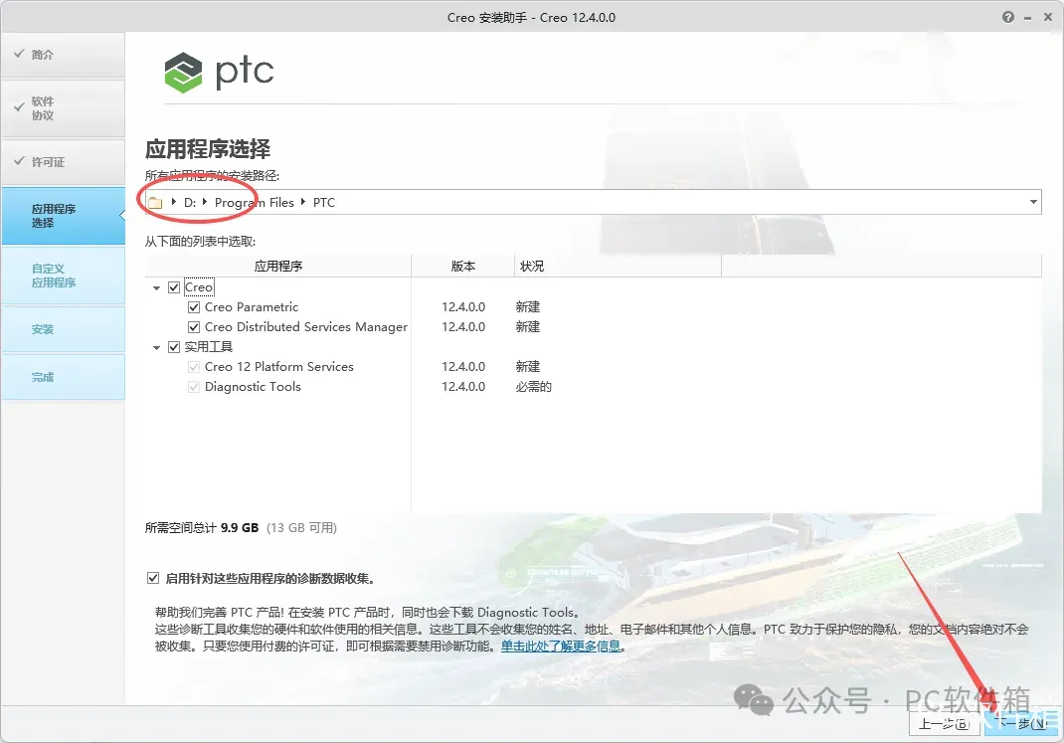Click 新建 status of Creo 12 Platform Services

point(527,367)
